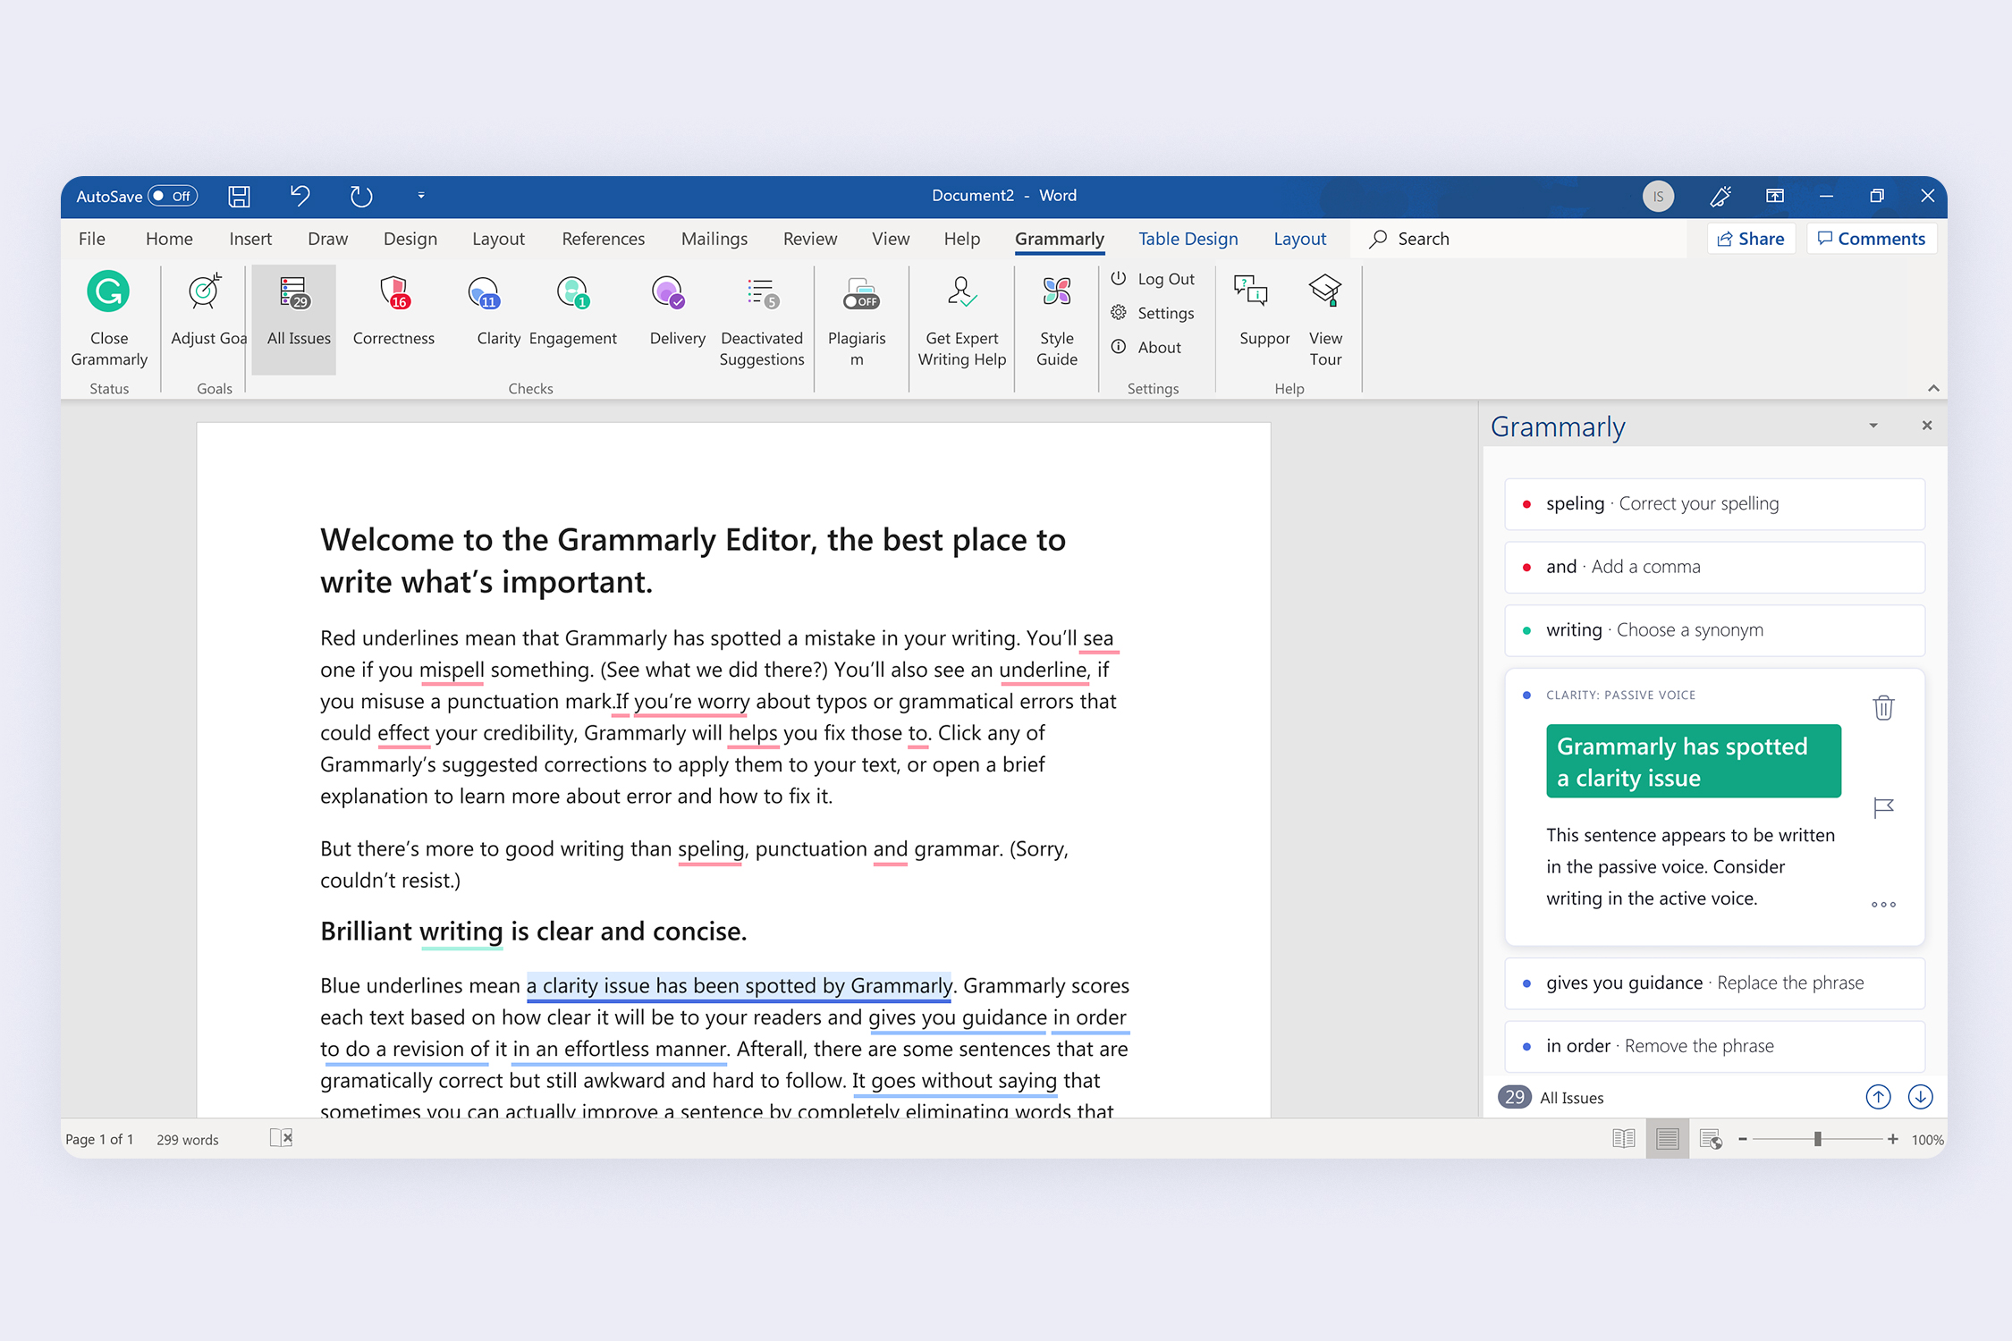Image resolution: width=2012 pixels, height=1341 pixels.
Task: Select the All Issues check
Action: 294,318
